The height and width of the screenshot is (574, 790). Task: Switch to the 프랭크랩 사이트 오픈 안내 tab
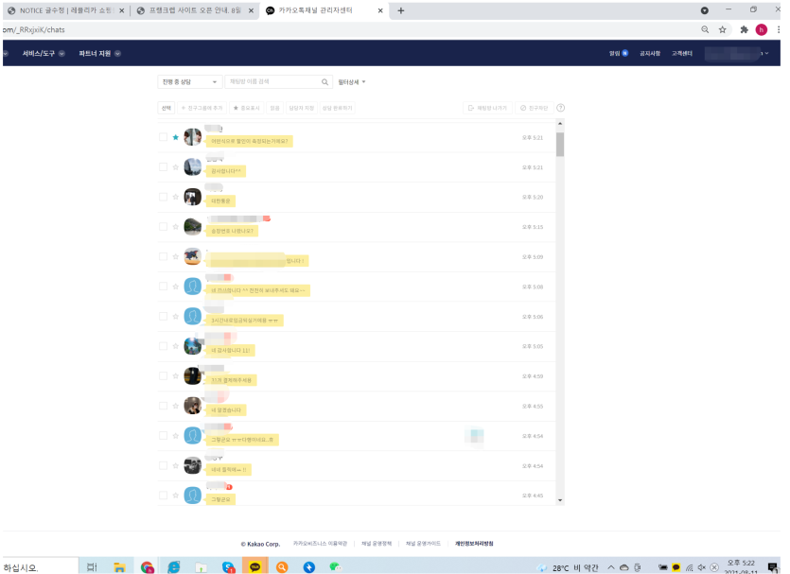coord(196,10)
